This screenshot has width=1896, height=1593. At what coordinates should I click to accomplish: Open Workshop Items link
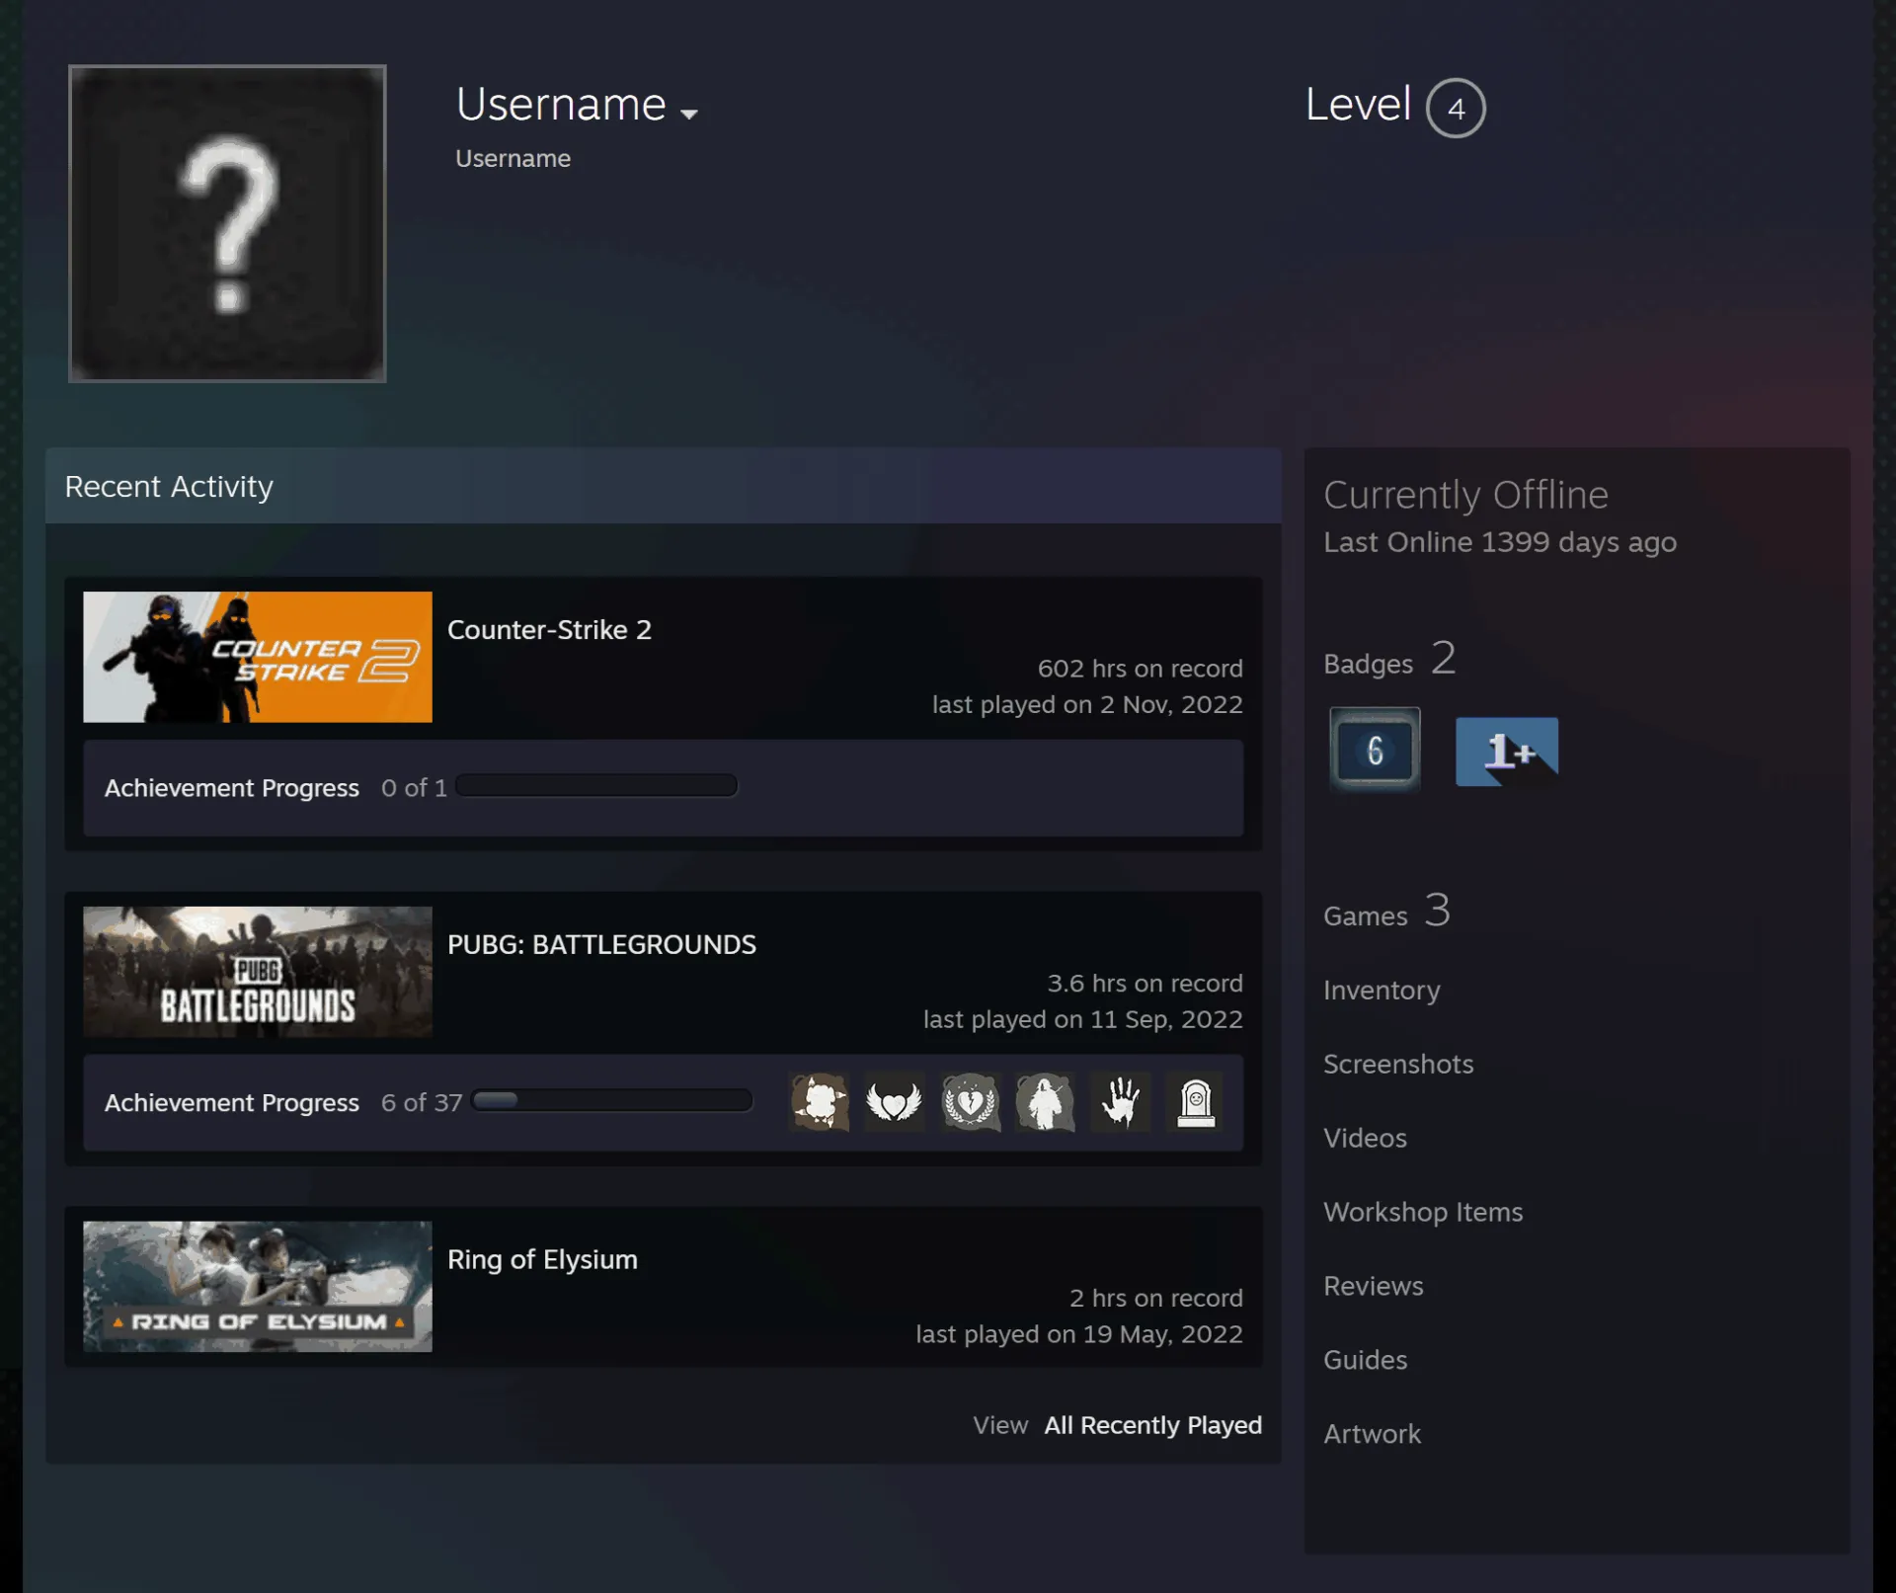1423,1212
